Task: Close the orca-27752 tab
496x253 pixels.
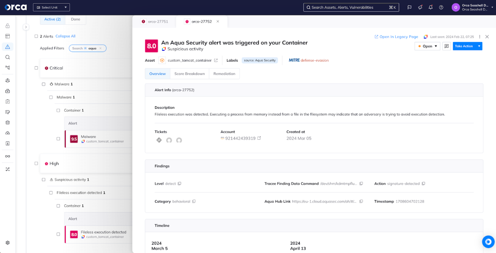Action: [x=218, y=21]
